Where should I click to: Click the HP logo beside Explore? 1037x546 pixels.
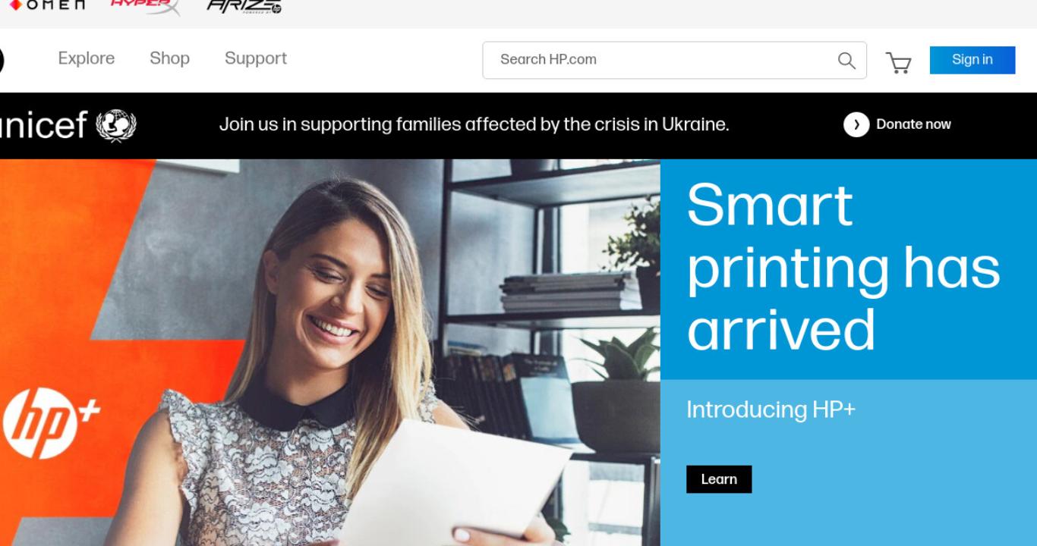point(2,60)
